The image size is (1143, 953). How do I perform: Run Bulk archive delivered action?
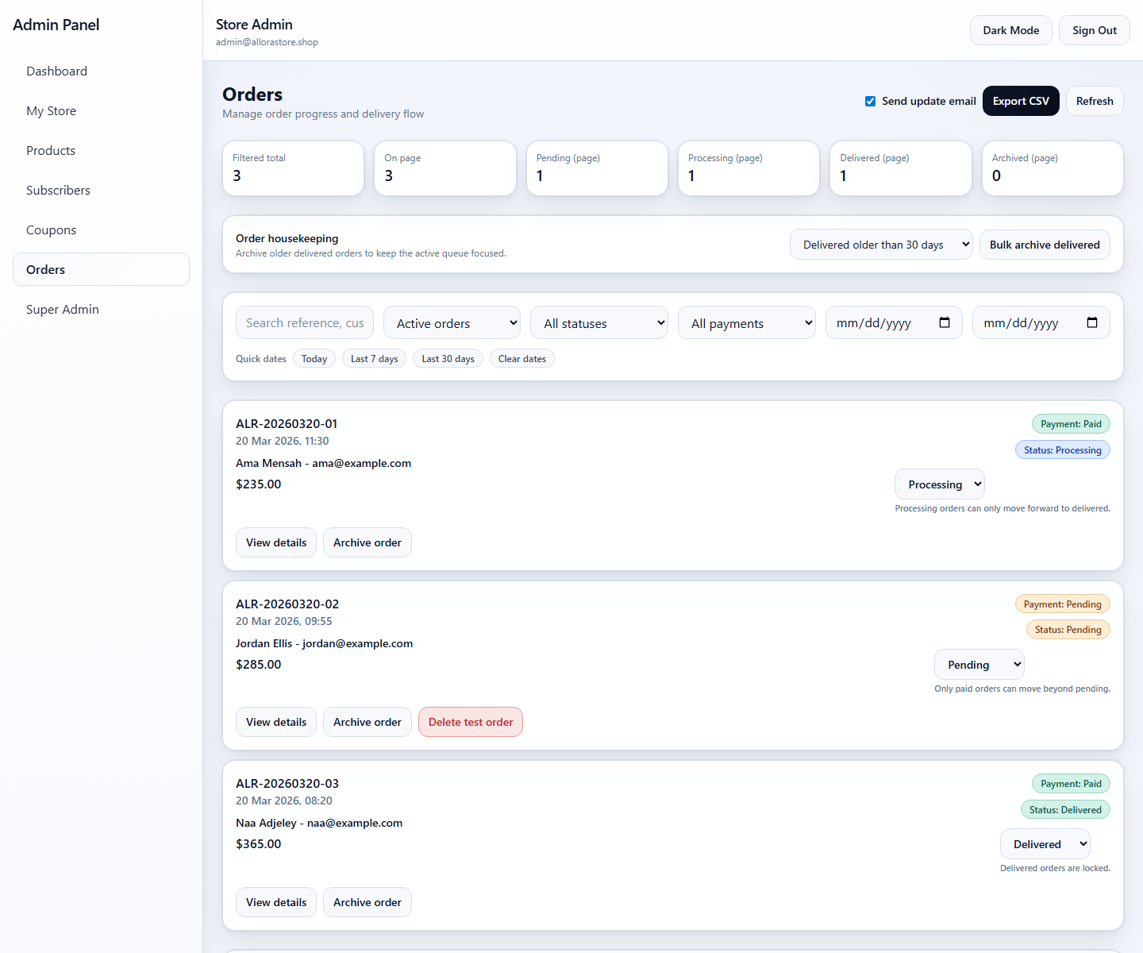click(1045, 244)
